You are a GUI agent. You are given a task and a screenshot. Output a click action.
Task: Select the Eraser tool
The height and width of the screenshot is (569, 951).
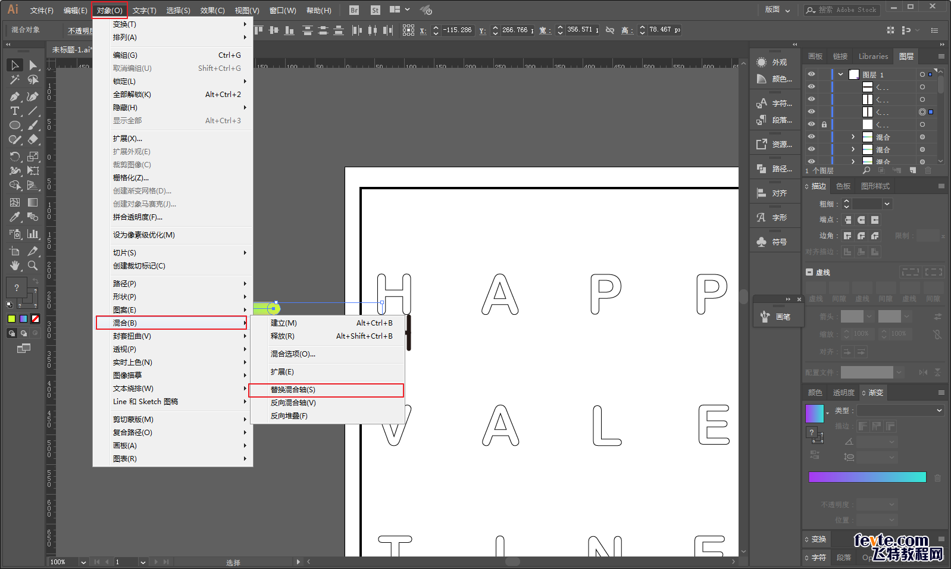33,140
